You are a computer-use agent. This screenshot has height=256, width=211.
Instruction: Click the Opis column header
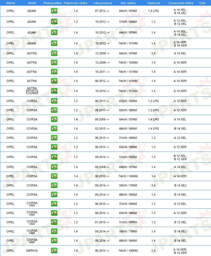(202, 3)
